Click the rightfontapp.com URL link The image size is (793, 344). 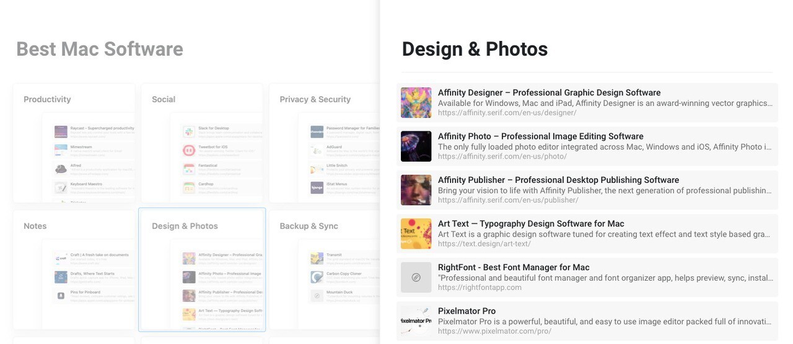click(480, 288)
